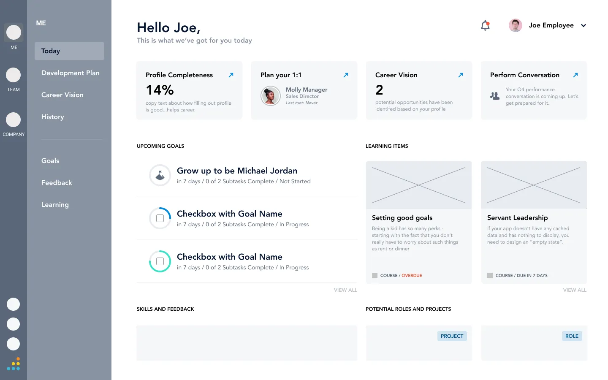Expand the Joe Employee account dropdown chevron
The height and width of the screenshot is (380, 608).
click(x=584, y=26)
